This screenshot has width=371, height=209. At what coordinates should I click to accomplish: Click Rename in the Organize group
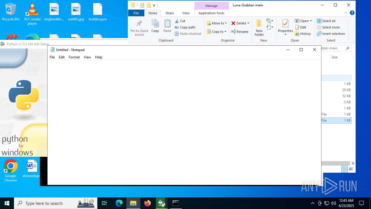(x=240, y=32)
